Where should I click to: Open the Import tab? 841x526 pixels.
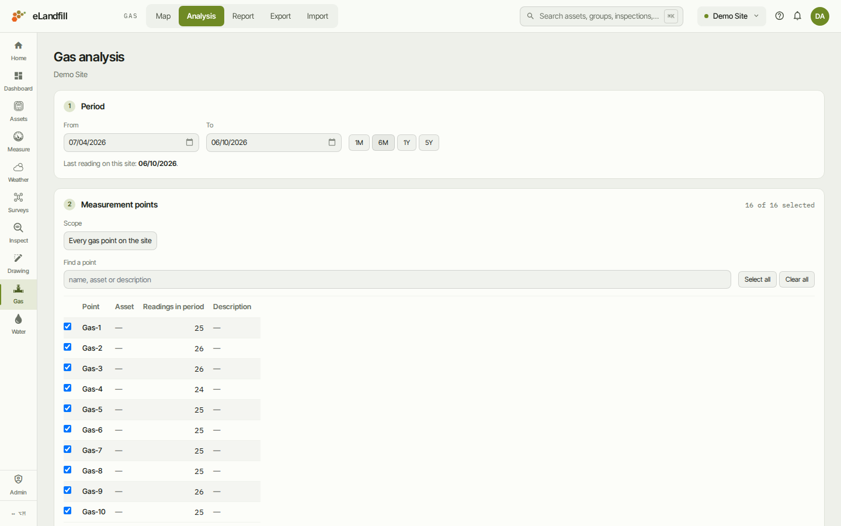(318, 16)
